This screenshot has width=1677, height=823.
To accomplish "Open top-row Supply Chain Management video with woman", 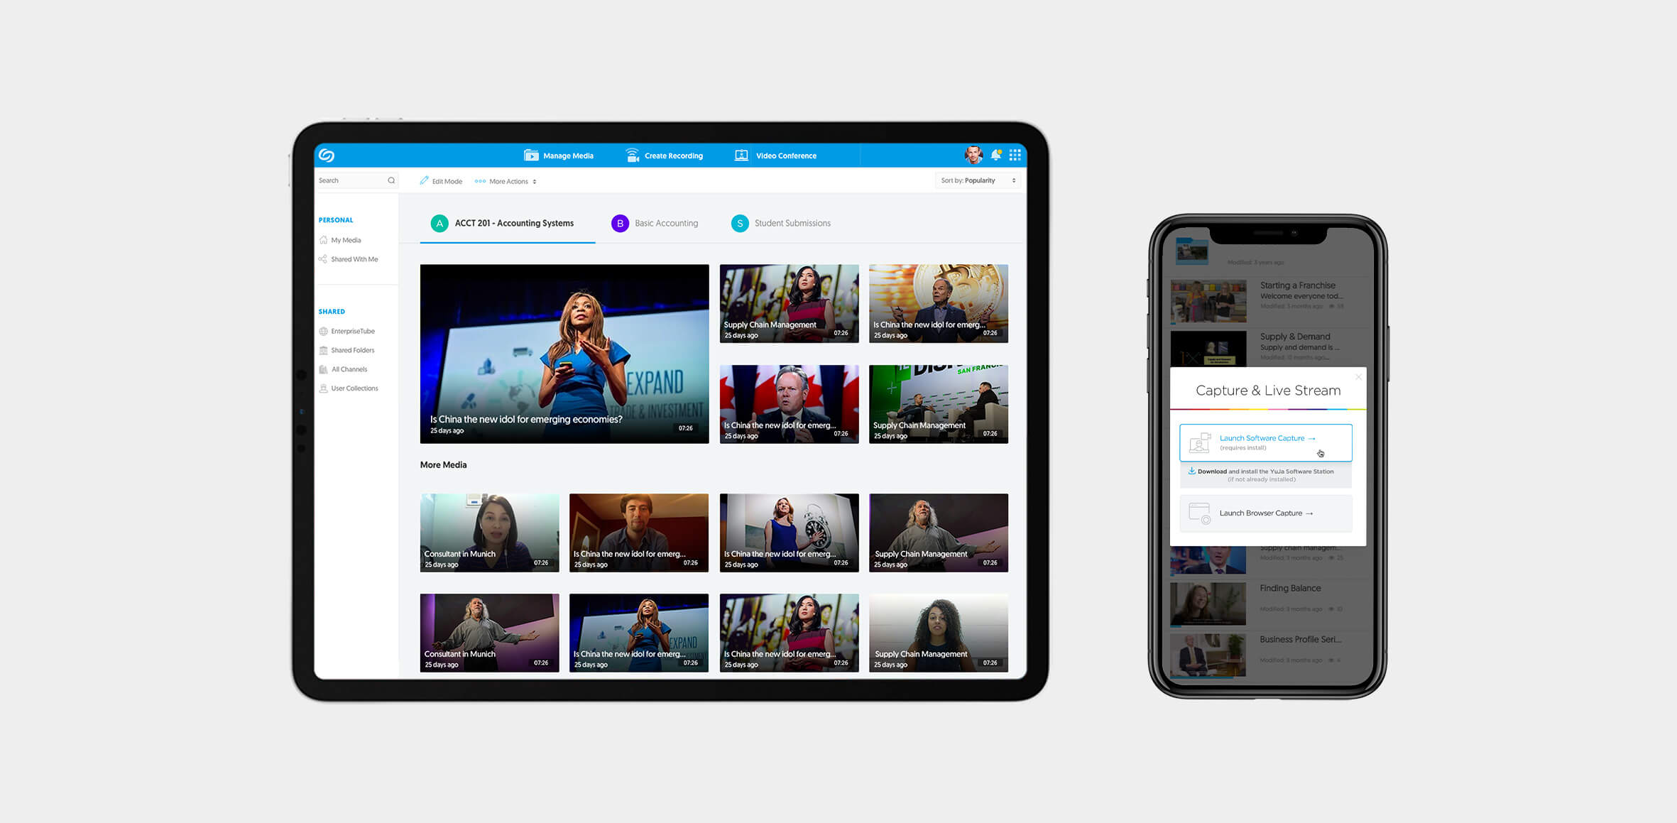I will [x=789, y=304].
